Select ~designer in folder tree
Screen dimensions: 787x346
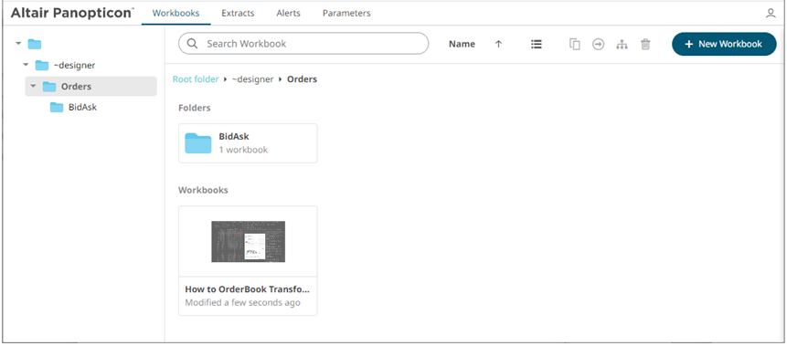click(74, 65)
